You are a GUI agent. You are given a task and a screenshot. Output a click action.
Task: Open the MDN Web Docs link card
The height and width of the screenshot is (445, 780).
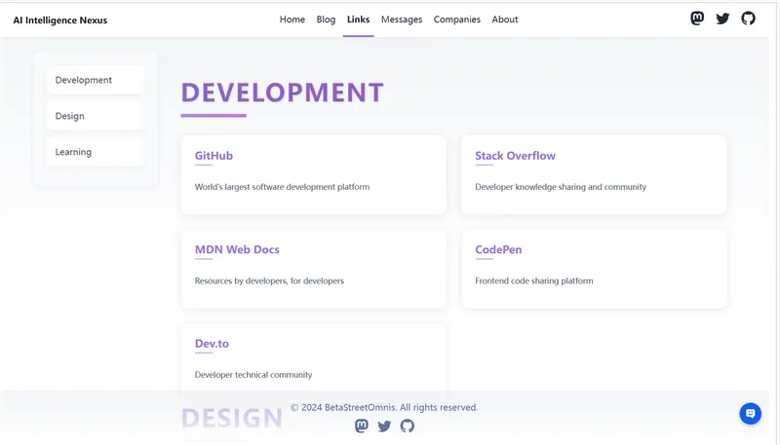click(x=313, y=268)
